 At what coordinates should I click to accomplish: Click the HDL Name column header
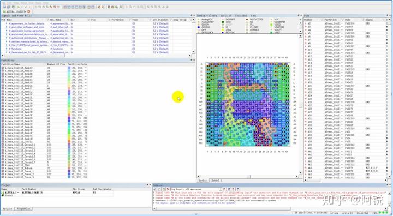(x=56, y=20)
